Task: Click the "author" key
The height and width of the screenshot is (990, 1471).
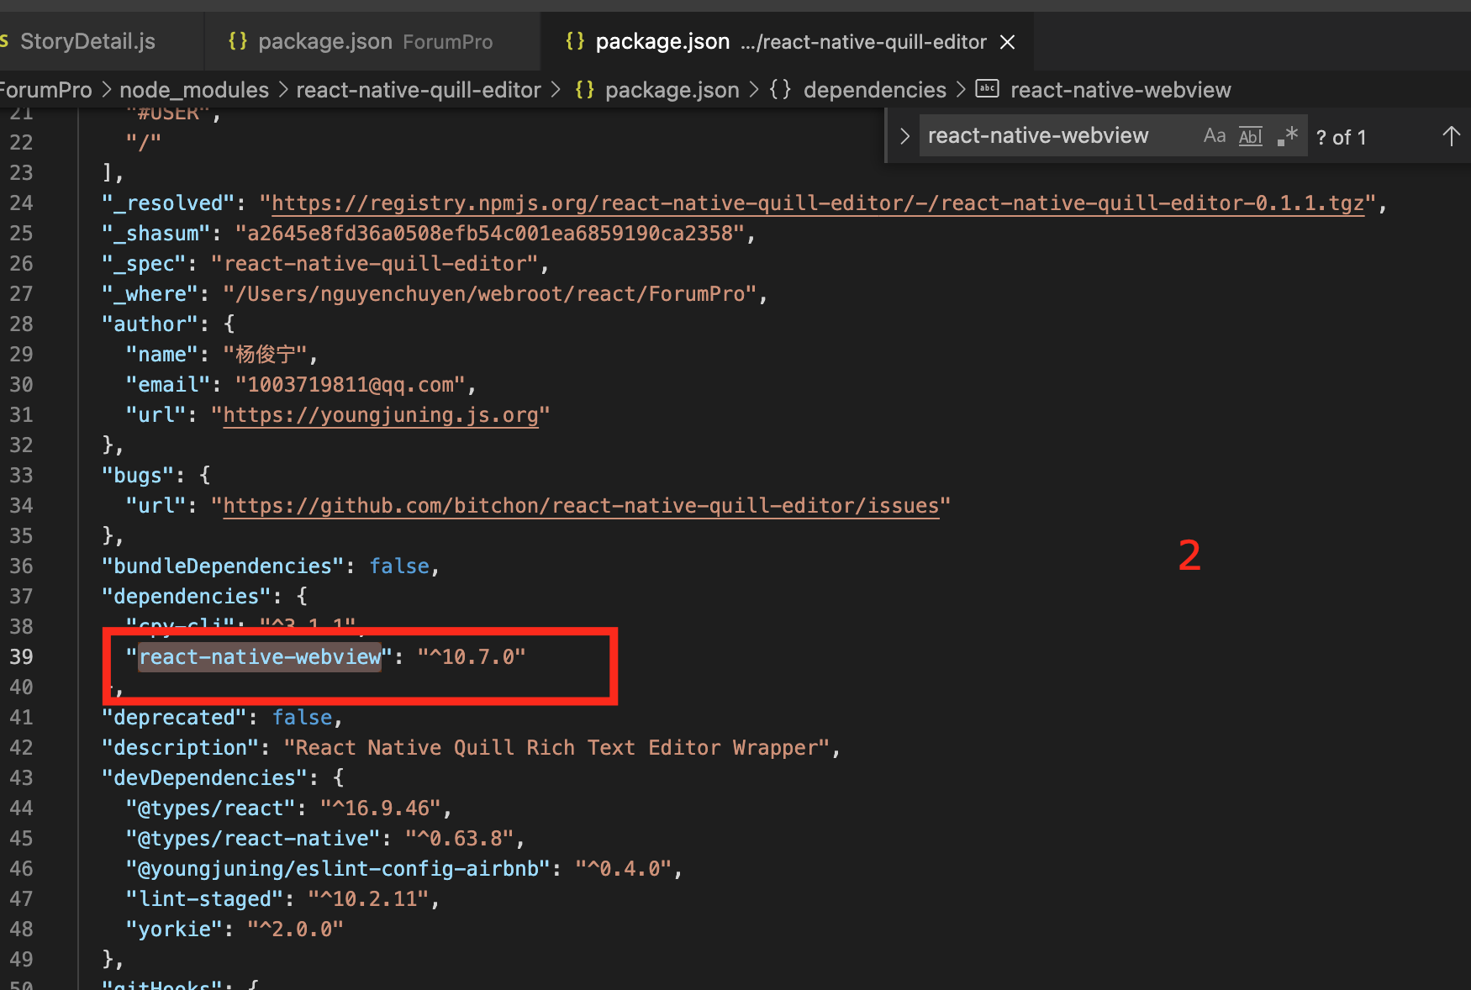Action: point(150,324)
